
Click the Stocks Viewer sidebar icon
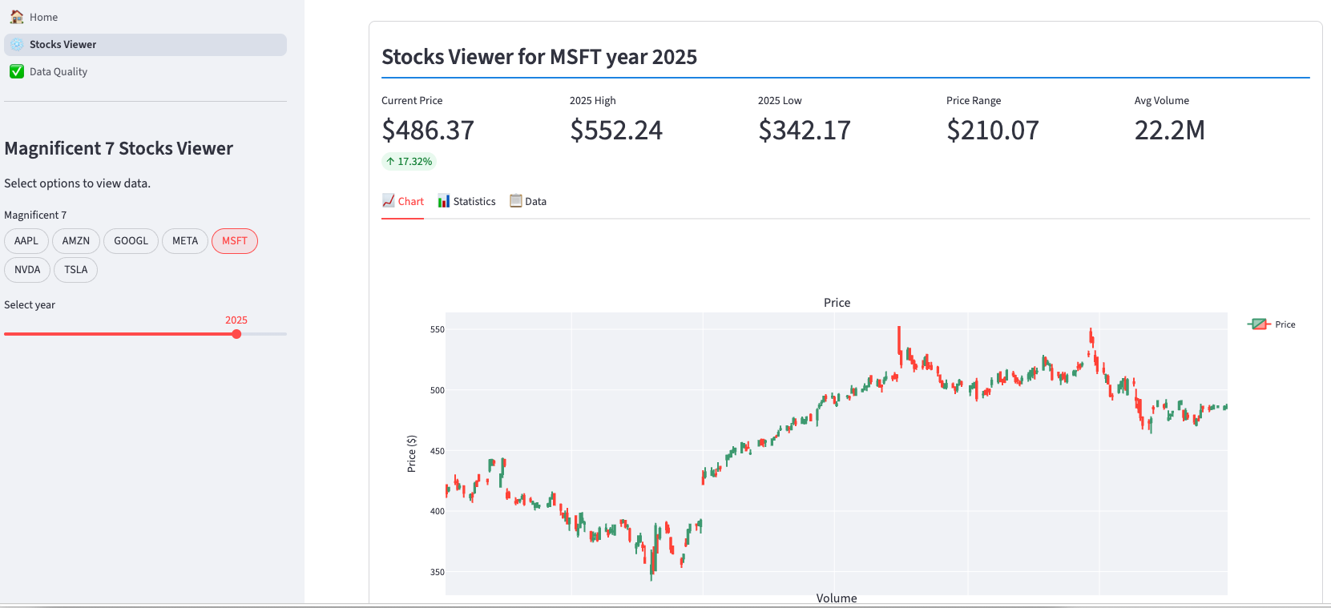[x=17, y=45]
